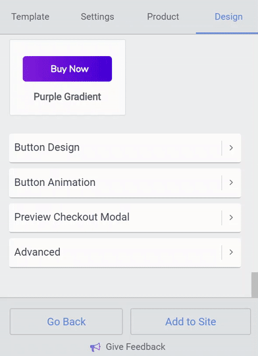258x356 pixels.
Task: Click the Go Back button
Action: pos(66,322)
